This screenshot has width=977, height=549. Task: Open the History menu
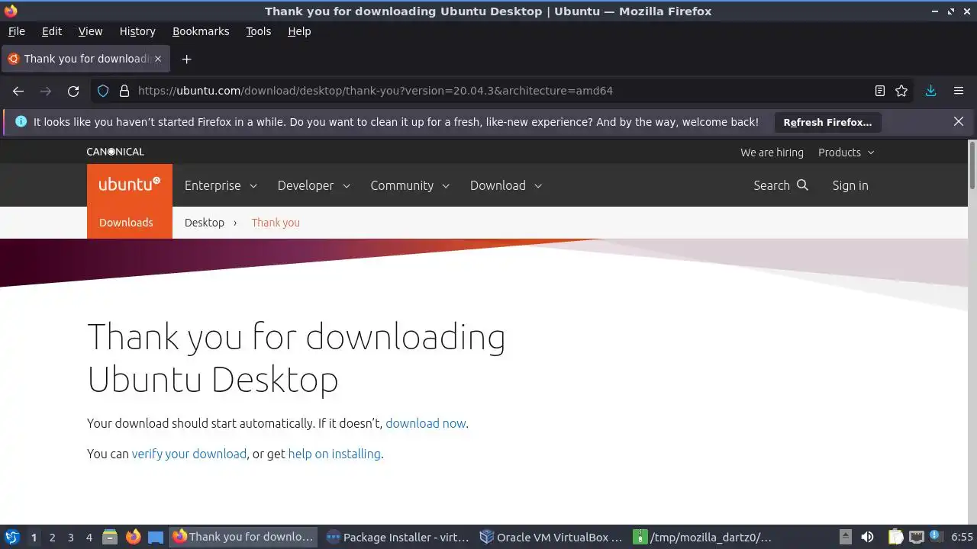tap(137, 31)
